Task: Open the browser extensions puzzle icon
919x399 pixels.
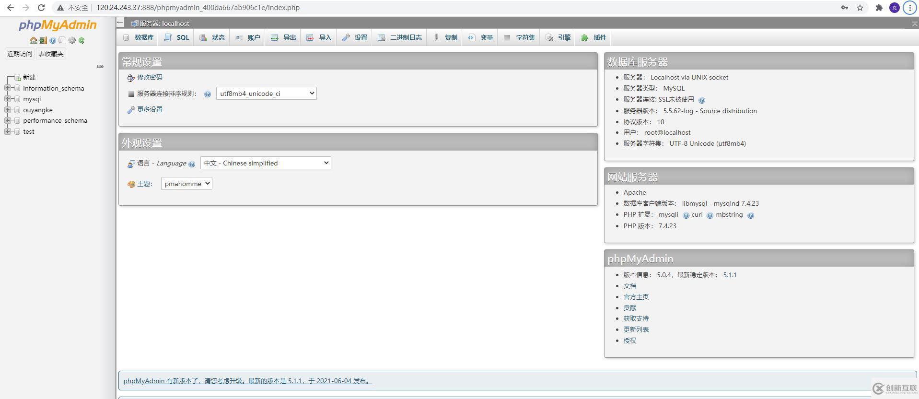Action: click(x=879, y=8)
